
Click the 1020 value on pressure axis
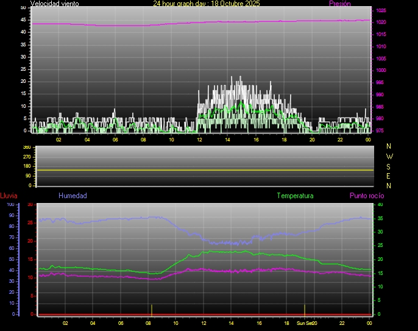[381, 23]
